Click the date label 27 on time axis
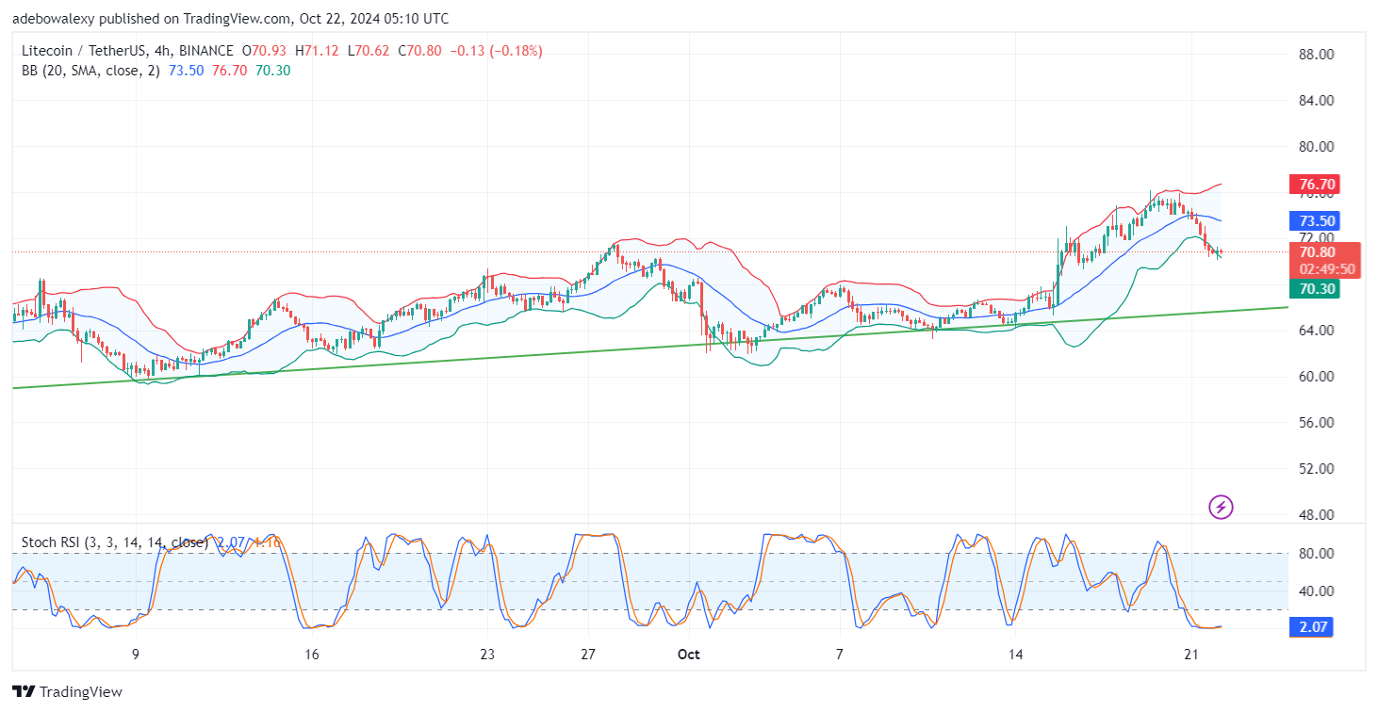 (587, 655)
